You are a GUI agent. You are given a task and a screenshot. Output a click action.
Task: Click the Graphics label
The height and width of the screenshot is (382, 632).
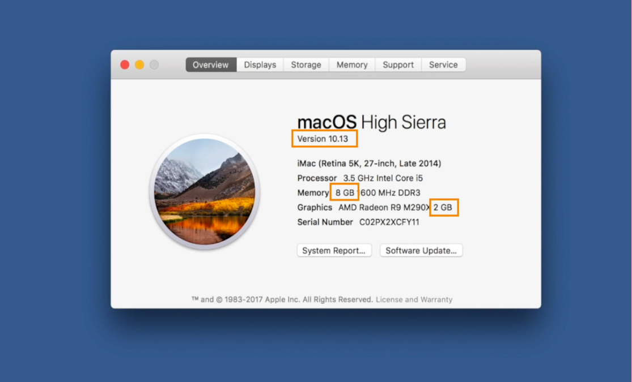[x=315, y=207]
